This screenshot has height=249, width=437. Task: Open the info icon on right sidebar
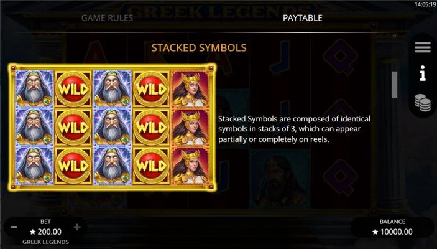coord(423,73)
